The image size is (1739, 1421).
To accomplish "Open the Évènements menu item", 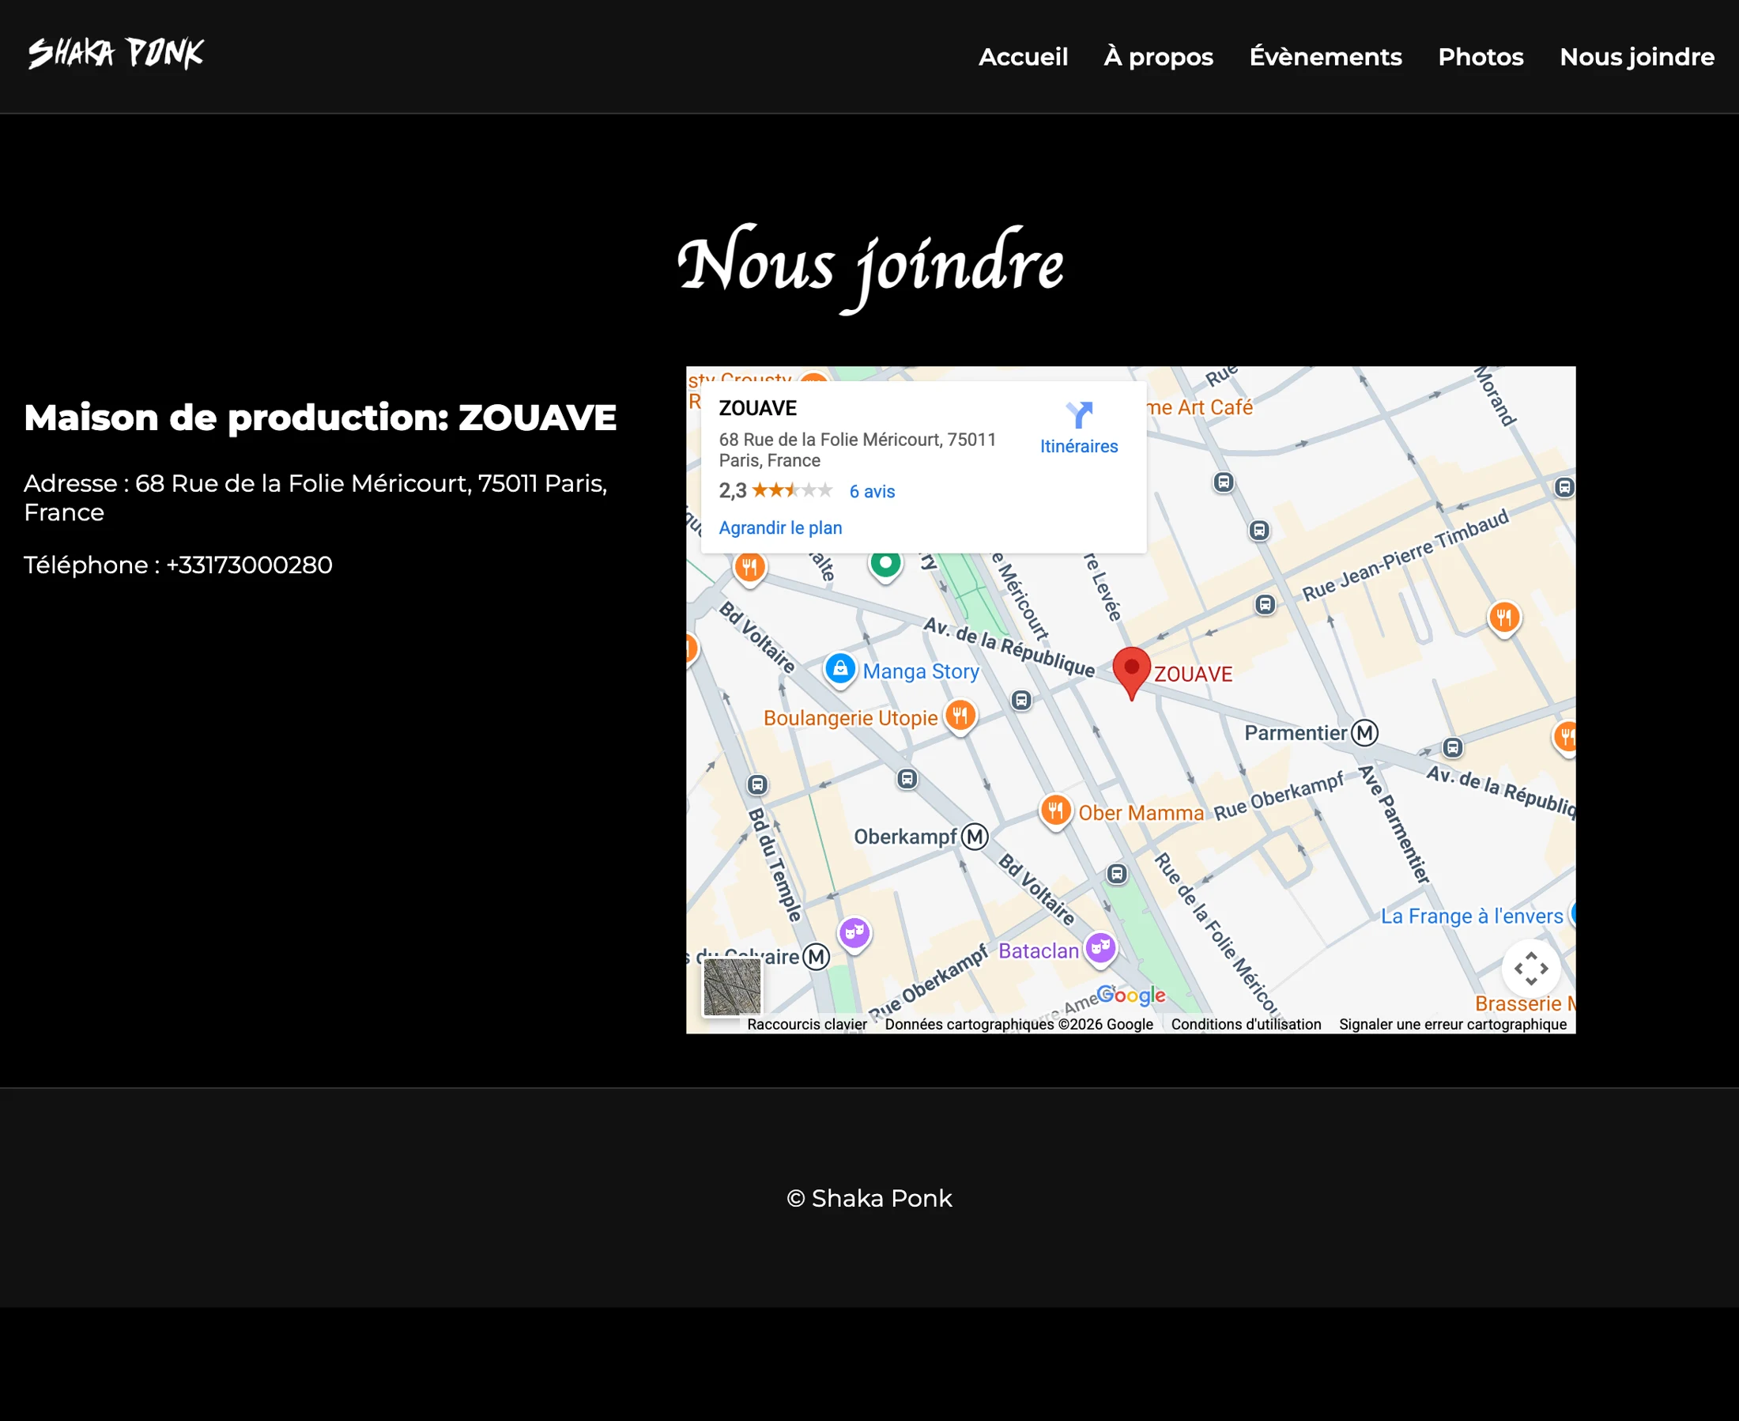I will point(1325,56).
